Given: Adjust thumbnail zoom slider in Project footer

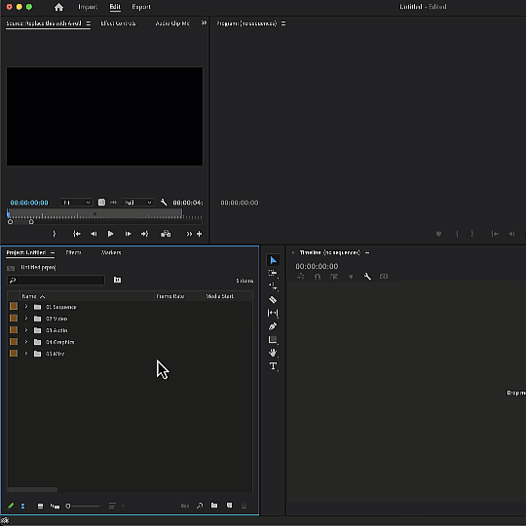Looking at the screenshot, I should [82, 506].
